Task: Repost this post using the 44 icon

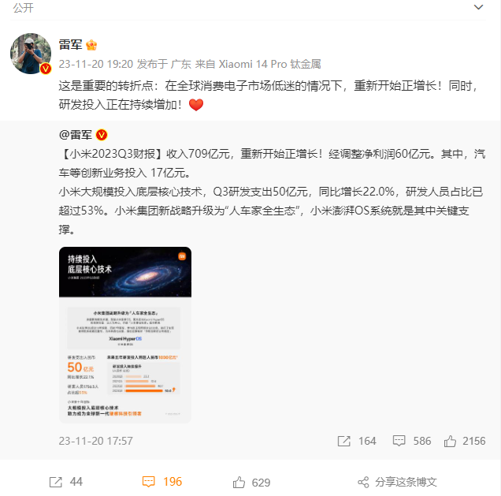Action: point(56,482)
